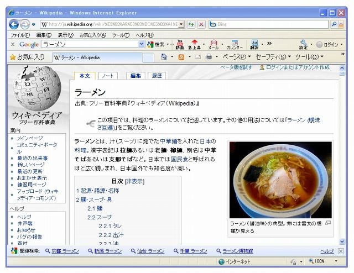Click ログインまたはアカウント作成 link
The height and width of the screenshot is (273, 354).
298,67
